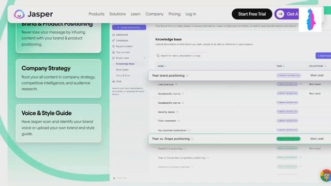The image size is (331, 186).
Task: Click the tag on Key customer testimonials row
Action: point(288,130)
